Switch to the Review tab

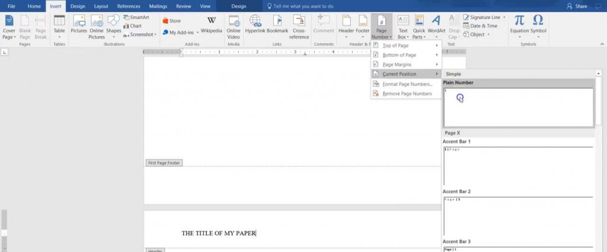click(x=184, y=6)
